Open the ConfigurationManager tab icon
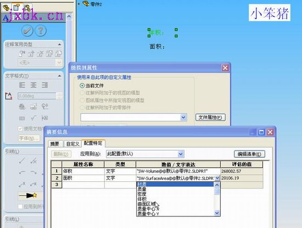The image size is (302, 228). click(27, 8)
